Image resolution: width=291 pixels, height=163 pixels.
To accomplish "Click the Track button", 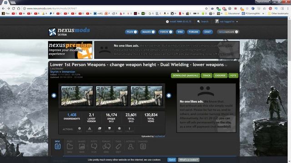I will (206, 76).
